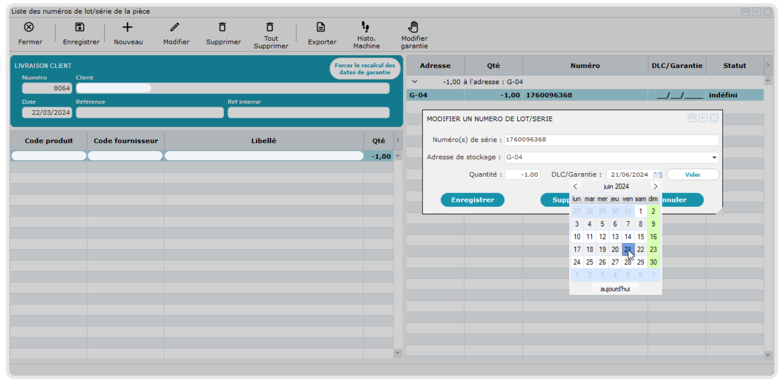The width and height of the screenshot is (782, 381).
Task: Click the Tout Supprimer icon
Action: (x=270, y=27)
